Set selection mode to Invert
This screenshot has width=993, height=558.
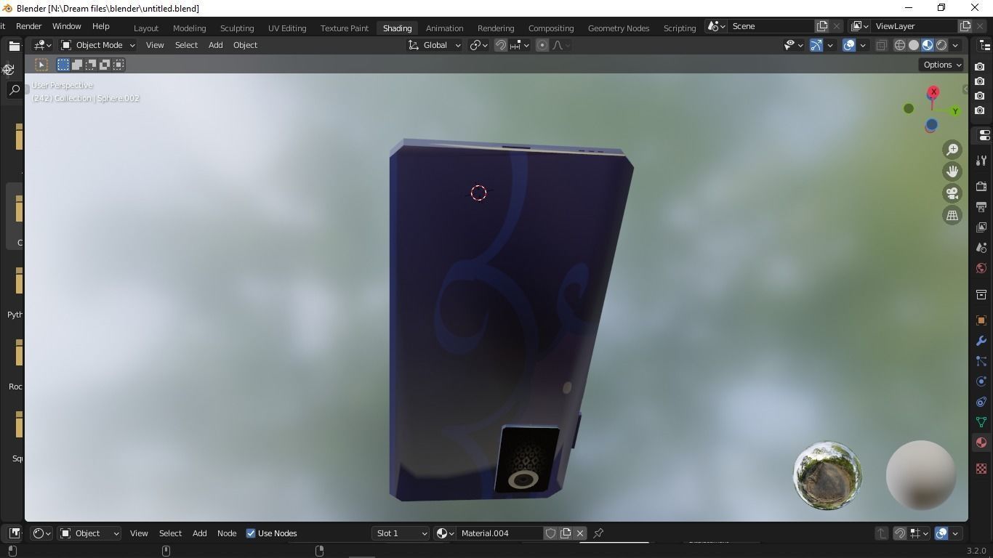(x=105, y=65)
